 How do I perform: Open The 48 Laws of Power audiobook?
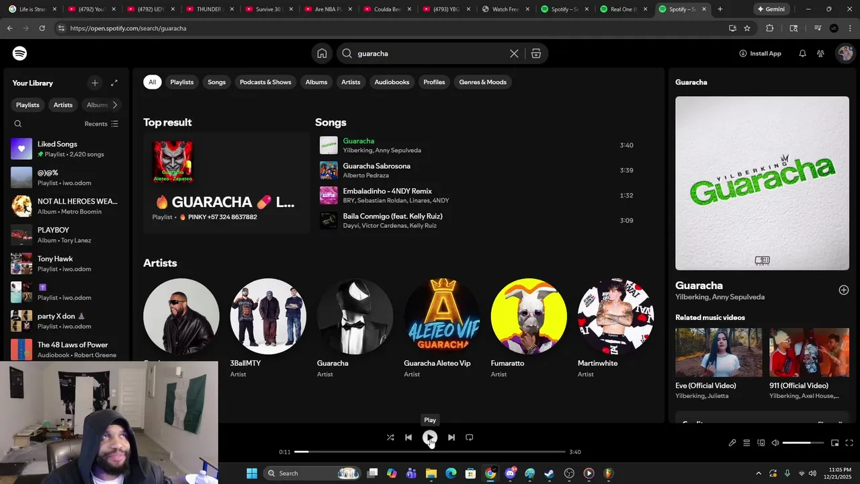point(66,350)
